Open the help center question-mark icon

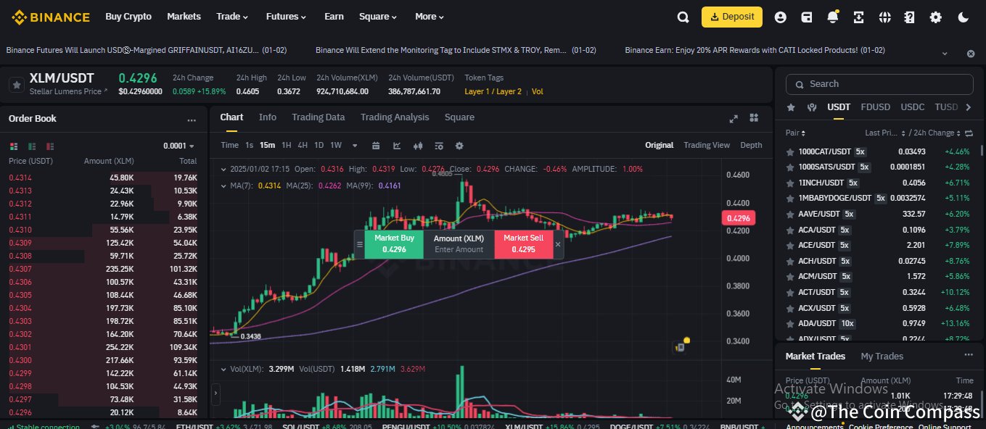click(910, 17)
